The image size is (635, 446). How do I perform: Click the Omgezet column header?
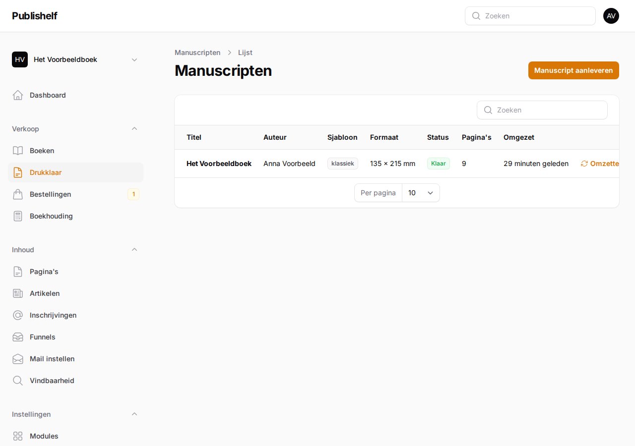coord(519,137)
